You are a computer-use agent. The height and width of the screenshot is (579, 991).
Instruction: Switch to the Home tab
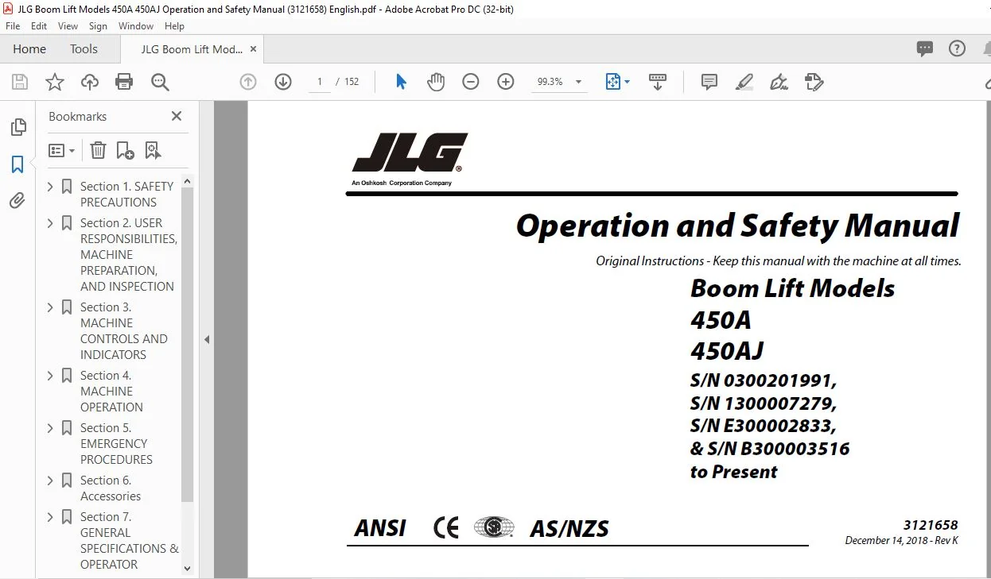(x=29, y=48)
